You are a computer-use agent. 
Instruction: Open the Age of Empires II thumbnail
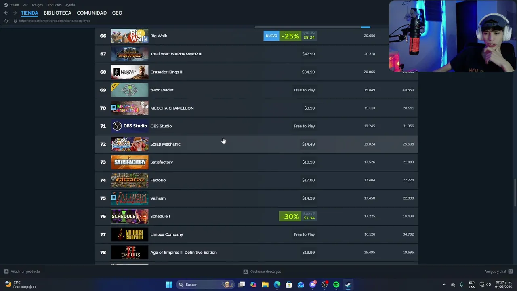pos(130,252)
